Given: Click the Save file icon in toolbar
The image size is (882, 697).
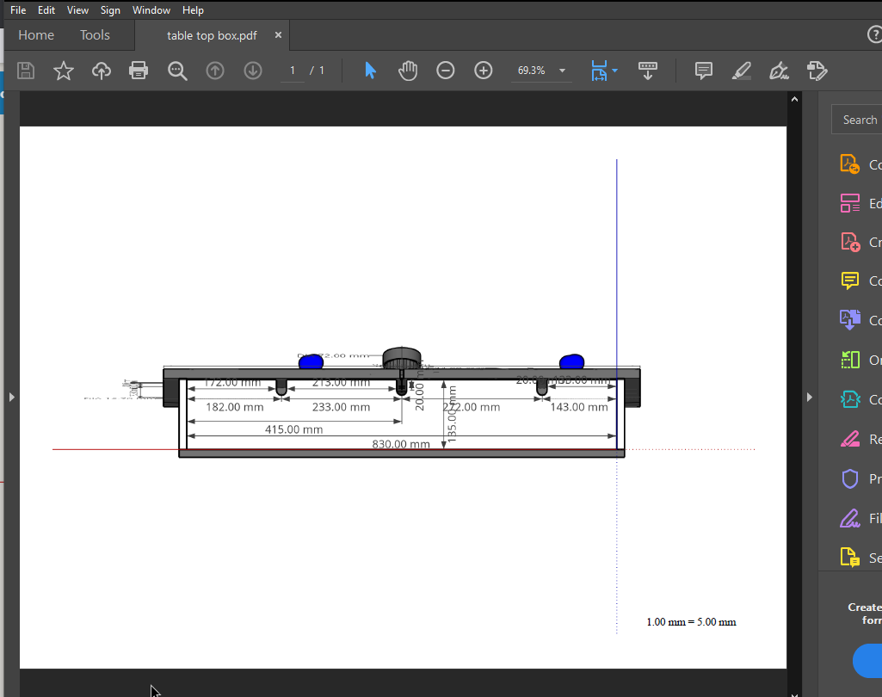Looking at the screenshot, I should 26,71.
